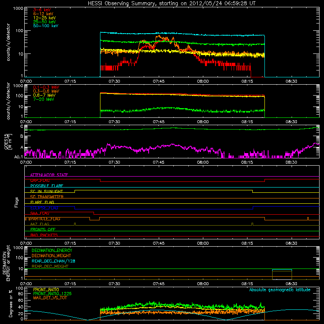The width and height of the screenshot is (324, 324).
Task: Select the BAD_PACKETS flag label
Action: [x=44, y=235]
